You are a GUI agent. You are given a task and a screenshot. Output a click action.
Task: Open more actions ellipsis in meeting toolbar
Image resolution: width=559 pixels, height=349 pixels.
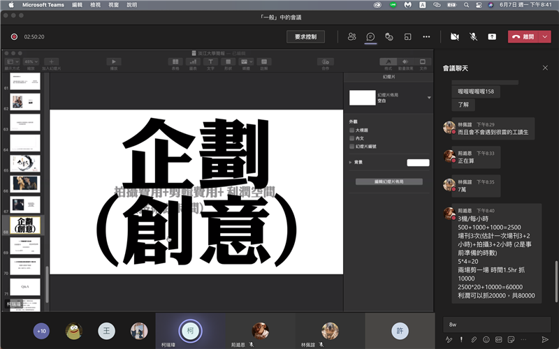click(426, 36)
